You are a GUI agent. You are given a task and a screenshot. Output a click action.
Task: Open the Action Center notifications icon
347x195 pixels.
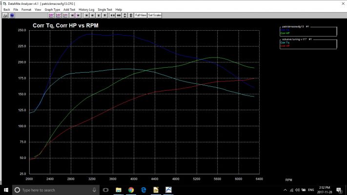point(339,190)
